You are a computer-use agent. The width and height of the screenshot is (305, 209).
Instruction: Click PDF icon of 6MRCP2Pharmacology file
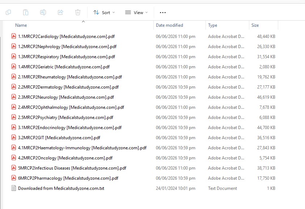pyautogui.click(x=14, y=178)
